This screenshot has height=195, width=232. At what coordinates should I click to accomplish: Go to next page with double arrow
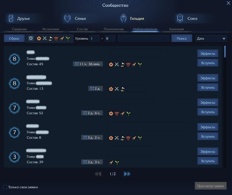point(127,174)
